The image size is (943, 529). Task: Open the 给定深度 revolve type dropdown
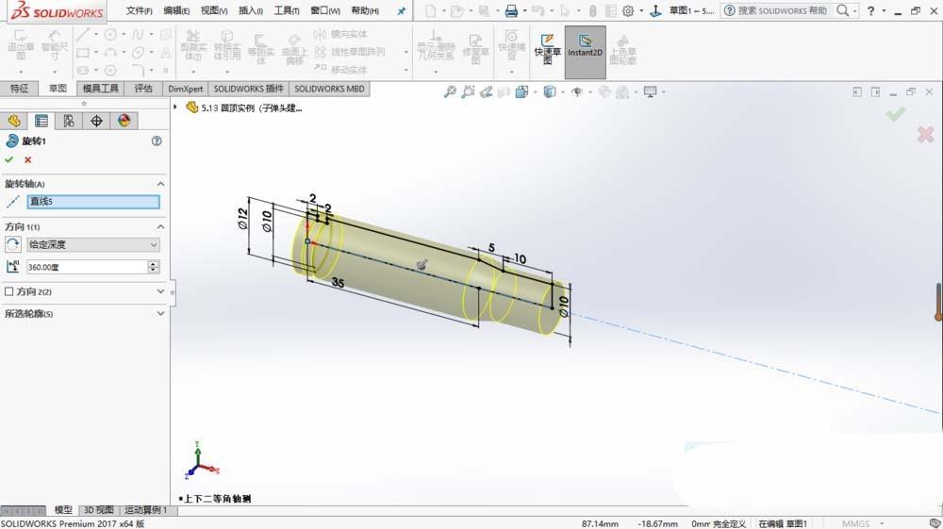(x=93, y=244)
